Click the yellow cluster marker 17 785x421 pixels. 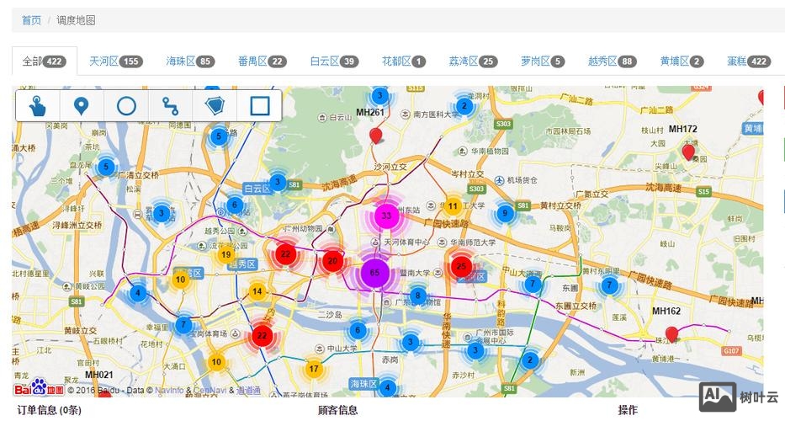313,369
